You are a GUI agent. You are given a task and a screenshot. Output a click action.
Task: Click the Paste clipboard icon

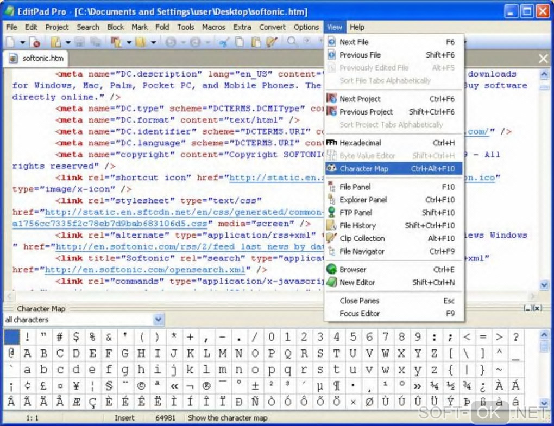(x=256, y=42)
